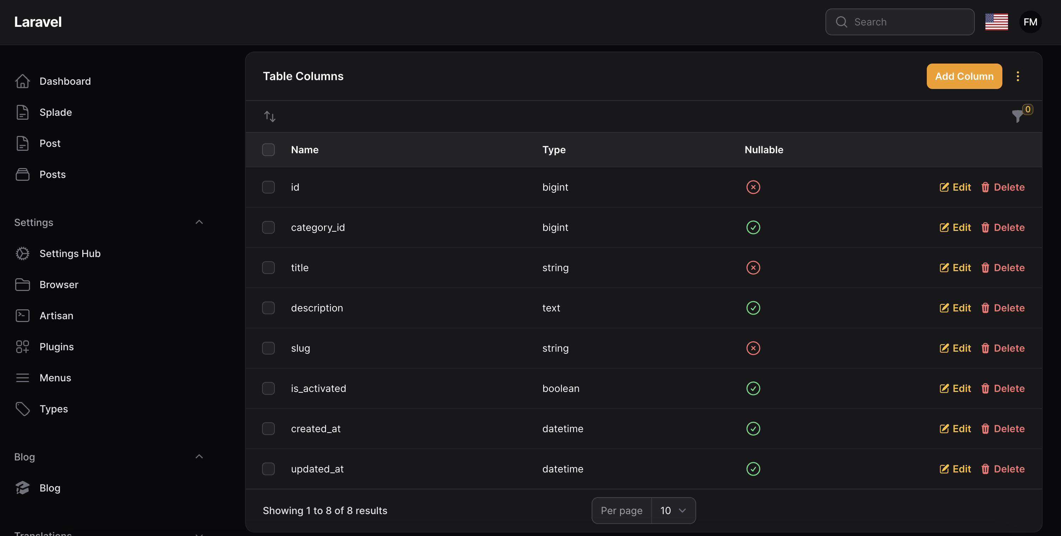This screenshot has width=1061, height=536.
Task: Toggle nullable status for is_activated row
Action: click(x=753, y=388)
